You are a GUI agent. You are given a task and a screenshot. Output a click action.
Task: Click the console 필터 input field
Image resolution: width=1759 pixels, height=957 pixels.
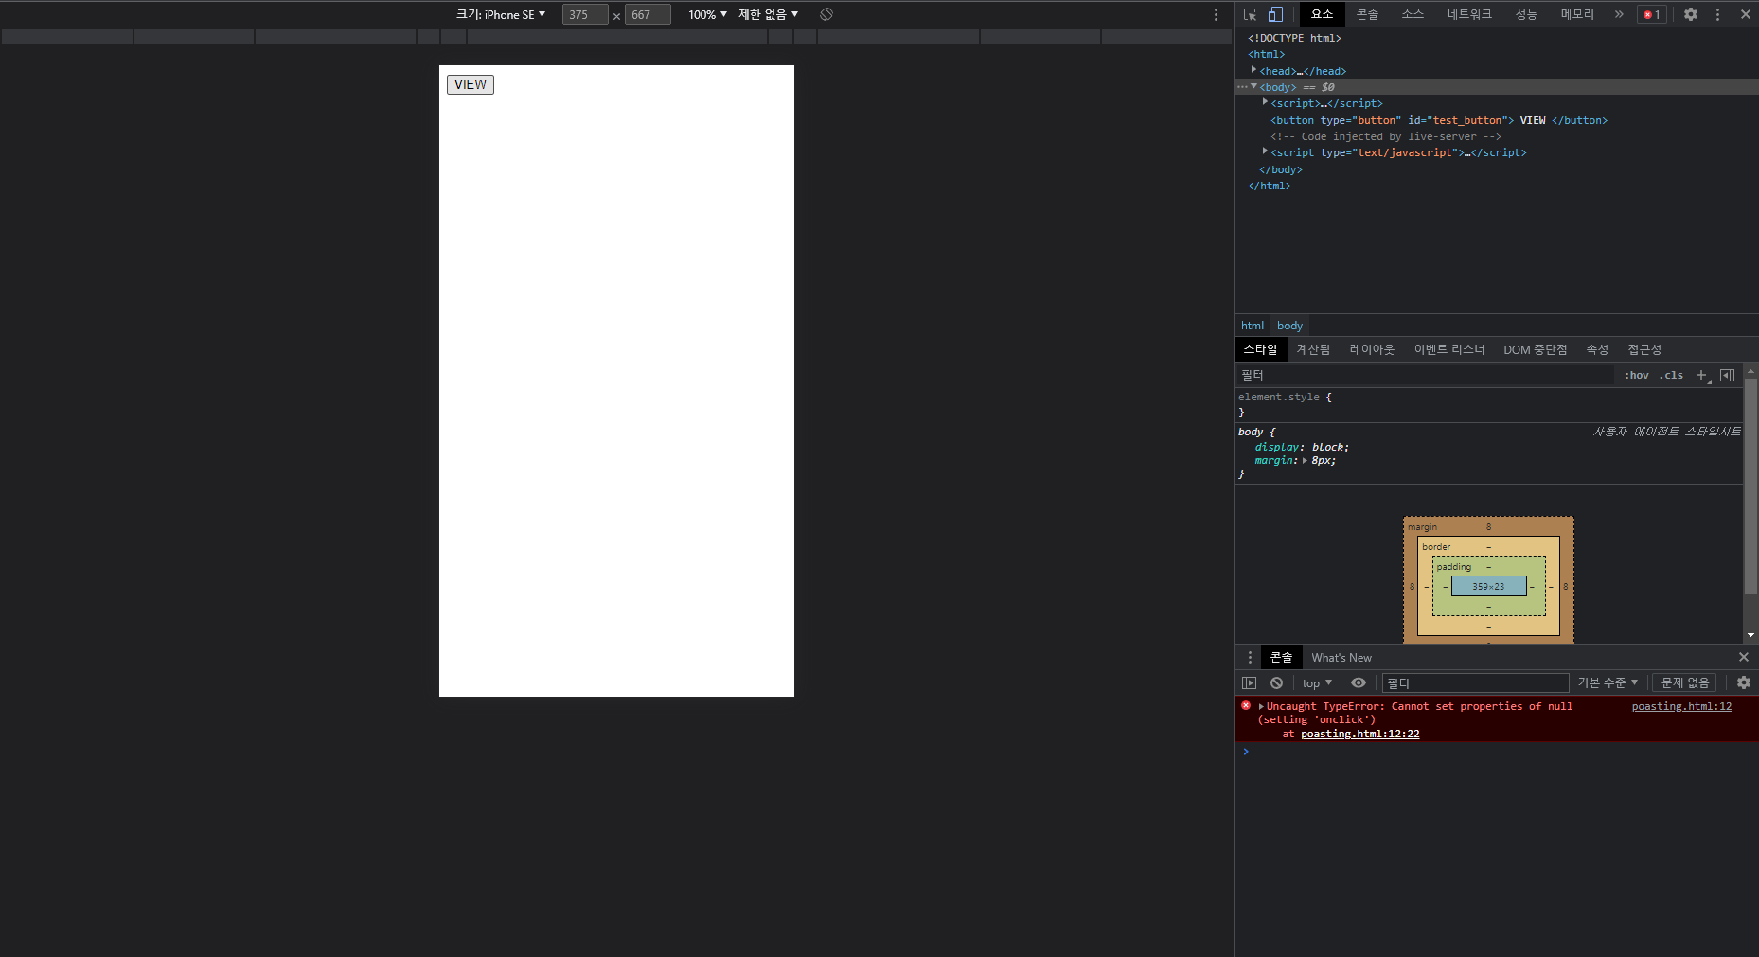click(1475, 682)
